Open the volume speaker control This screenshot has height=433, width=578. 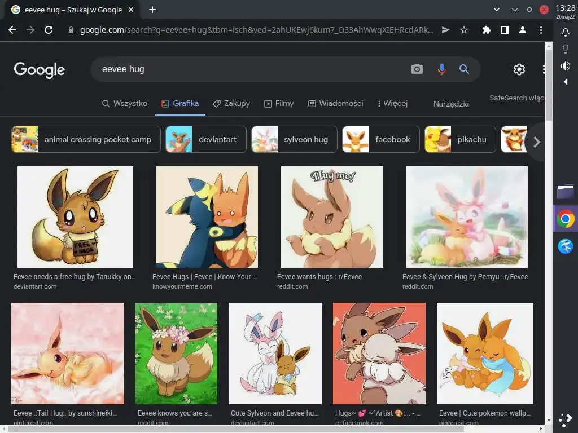(566, 66)
